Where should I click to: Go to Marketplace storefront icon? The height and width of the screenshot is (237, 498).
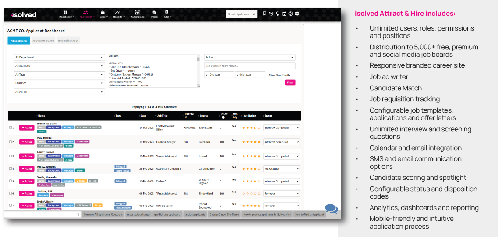[x=137, y=12]
